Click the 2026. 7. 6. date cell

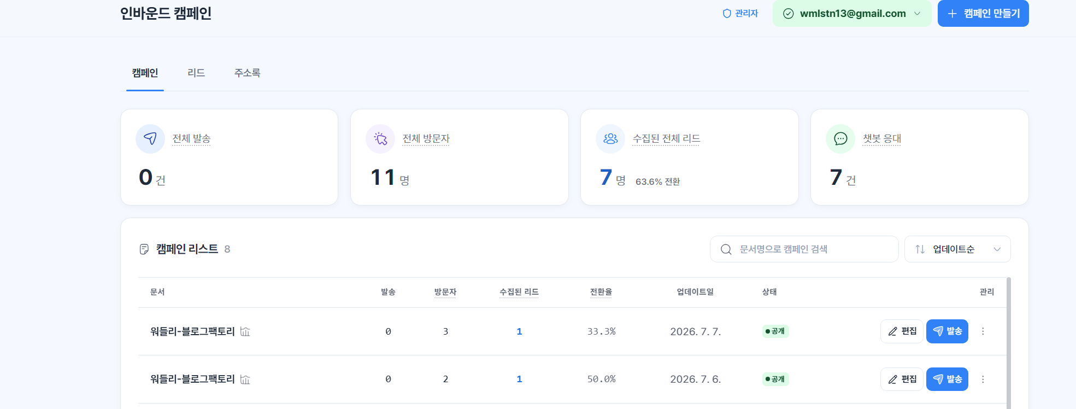(x=695, y=379)
